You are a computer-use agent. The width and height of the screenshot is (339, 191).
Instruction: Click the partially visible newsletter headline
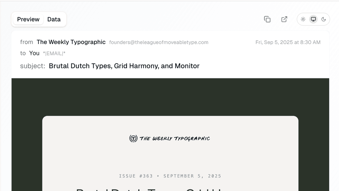point(151,189)
